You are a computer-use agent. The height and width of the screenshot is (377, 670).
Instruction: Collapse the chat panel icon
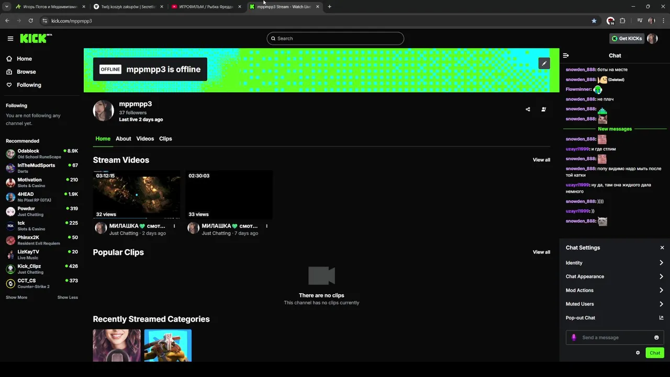pos(566,56)
